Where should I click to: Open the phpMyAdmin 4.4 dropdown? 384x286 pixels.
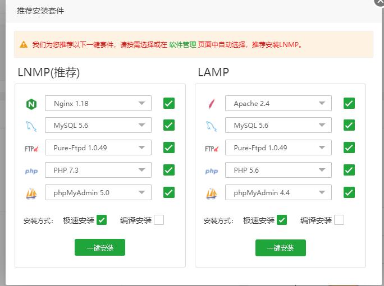(x=278, y=192)
